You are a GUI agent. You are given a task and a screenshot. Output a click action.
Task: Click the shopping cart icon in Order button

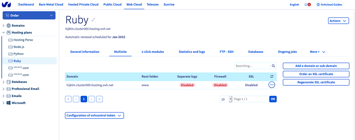pyautogui.click(x=7, y=15)
